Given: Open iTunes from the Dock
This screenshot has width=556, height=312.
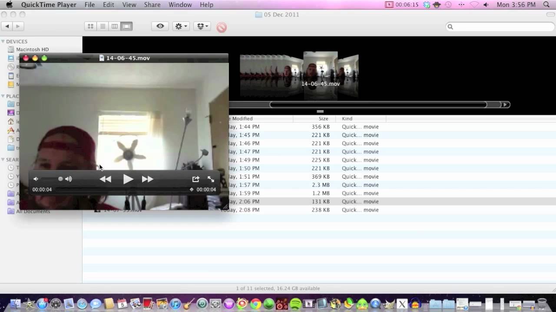Looking at the screenshot, I should click(x=175, y=304).
